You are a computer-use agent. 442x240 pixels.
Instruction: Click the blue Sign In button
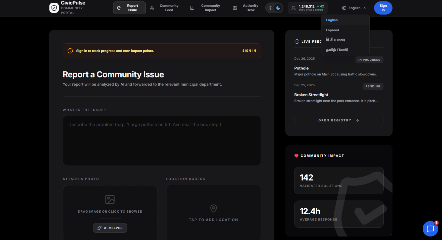tap(383, 8)
